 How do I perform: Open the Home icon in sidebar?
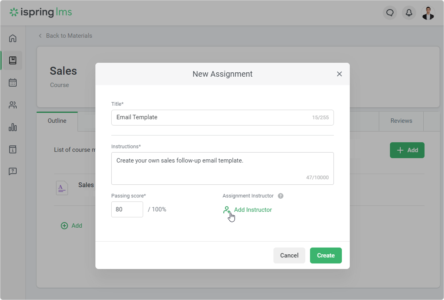pyautogui.click(x=13, y=38)
